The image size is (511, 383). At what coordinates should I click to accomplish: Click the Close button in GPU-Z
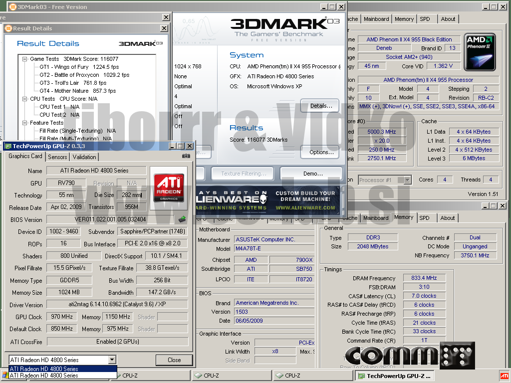[174, 360]
